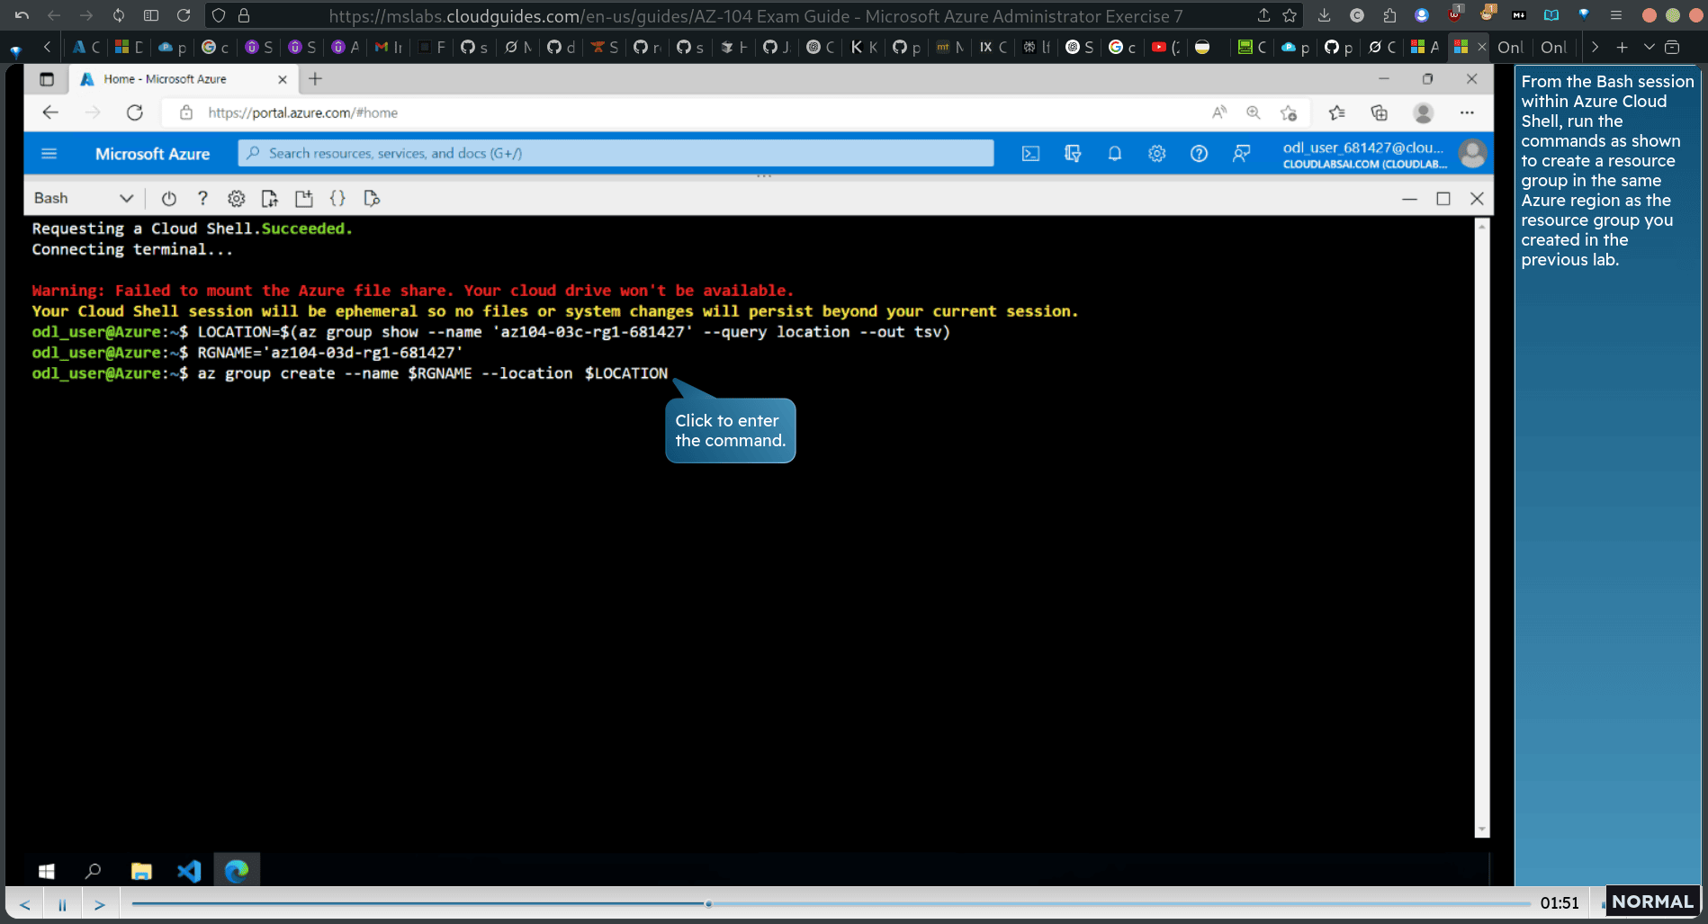Image resolution: width=1708 pixels, height=924 pixels.
Task: Close the active outer browser tab
Action: point(1481,47)
